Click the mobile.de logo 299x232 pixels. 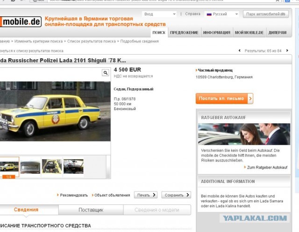[x=21, y=22]
